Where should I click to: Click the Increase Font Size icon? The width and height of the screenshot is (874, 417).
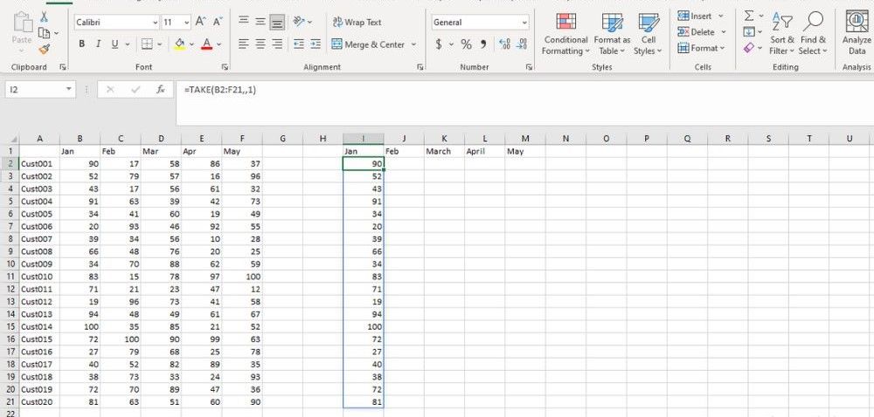click(201, 22)
